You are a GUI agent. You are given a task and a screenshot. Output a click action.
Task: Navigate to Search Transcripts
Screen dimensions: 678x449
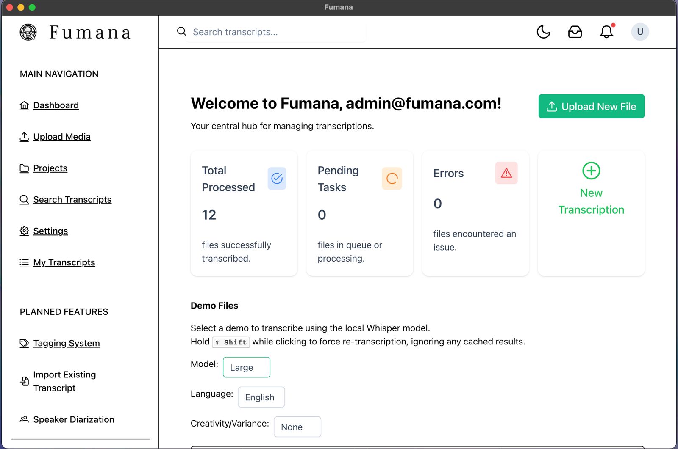[72, 200]
